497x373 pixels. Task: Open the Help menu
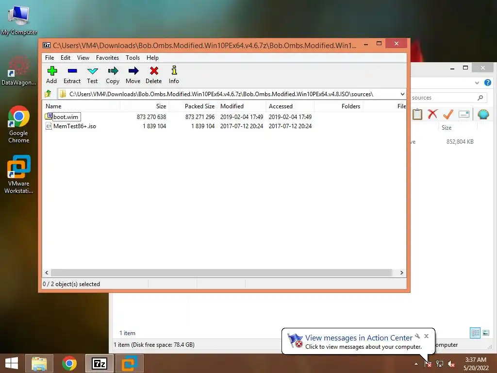click(152, 58)
